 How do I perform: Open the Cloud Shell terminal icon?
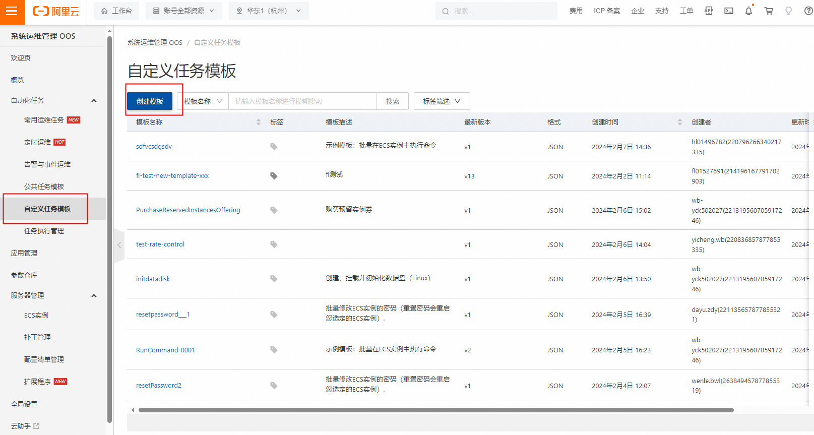point(729,11)
